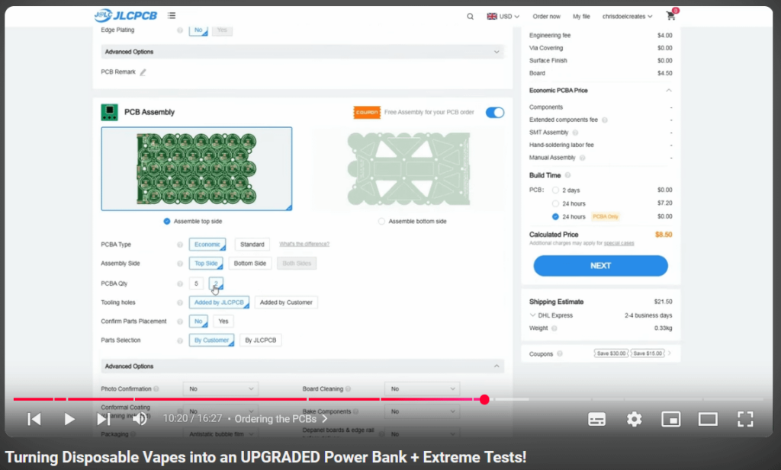Open the shopping cart icon
Image resolution: width=781 pixels, height=470 pixels.
point(671,15)
